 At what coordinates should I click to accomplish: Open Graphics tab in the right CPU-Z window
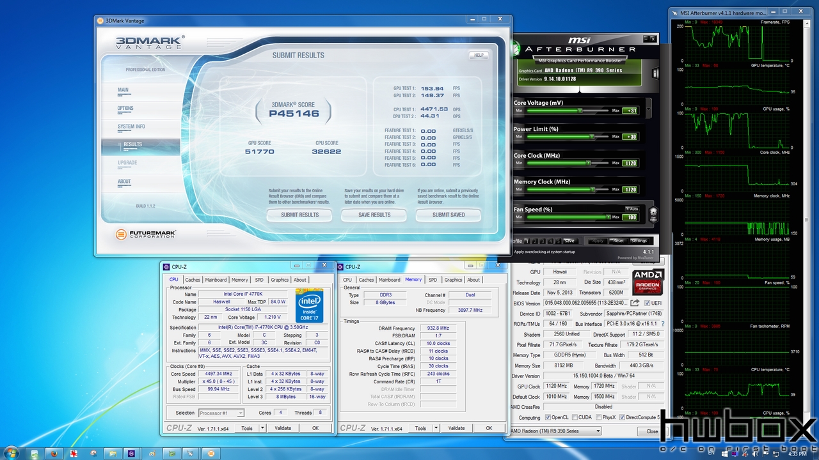tap(453, 280)
